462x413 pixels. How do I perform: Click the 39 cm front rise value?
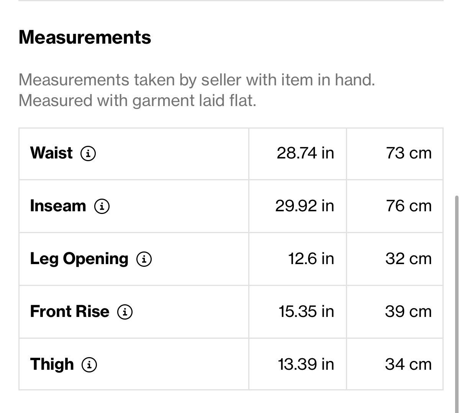pyautogui.click(x=409, y=312)
